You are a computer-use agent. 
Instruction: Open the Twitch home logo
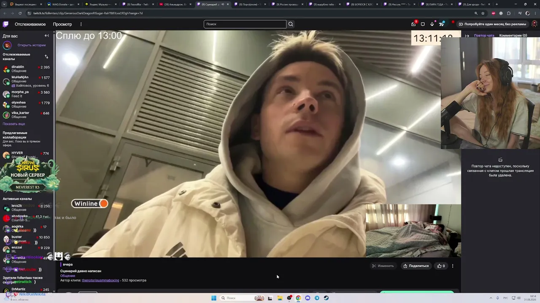[5, 24]
